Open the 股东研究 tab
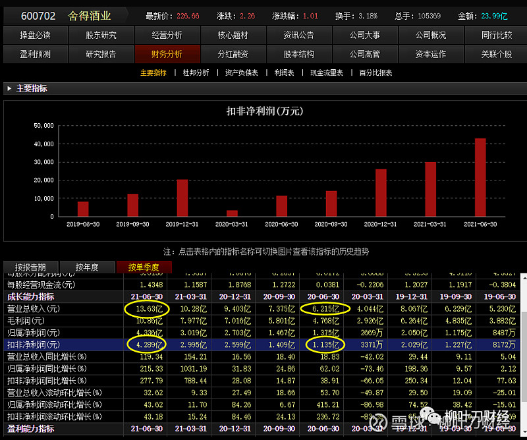527x440 pixels. coord(101,35)
